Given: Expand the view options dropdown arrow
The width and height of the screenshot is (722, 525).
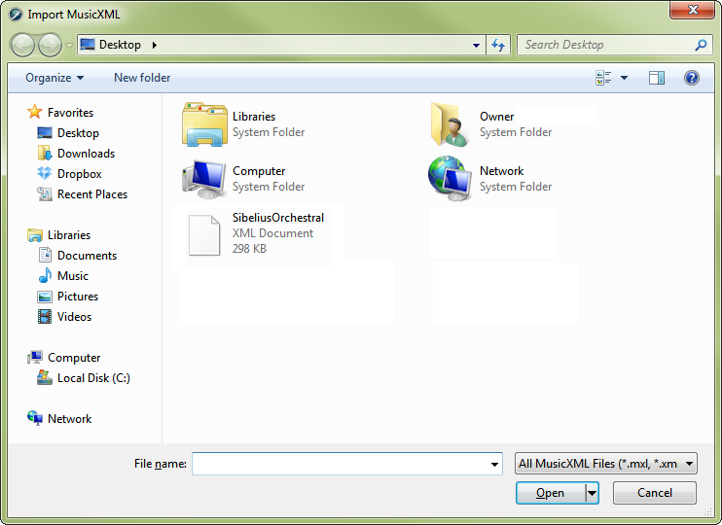Looking at the screenshot, I should [625, 78].
